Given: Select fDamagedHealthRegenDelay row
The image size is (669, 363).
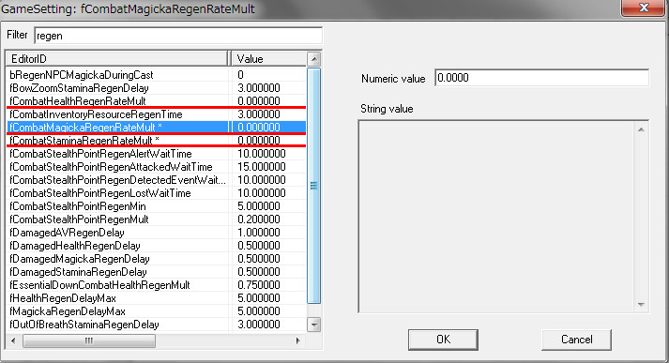Looking at the screenshot, I should pos(156,246).
